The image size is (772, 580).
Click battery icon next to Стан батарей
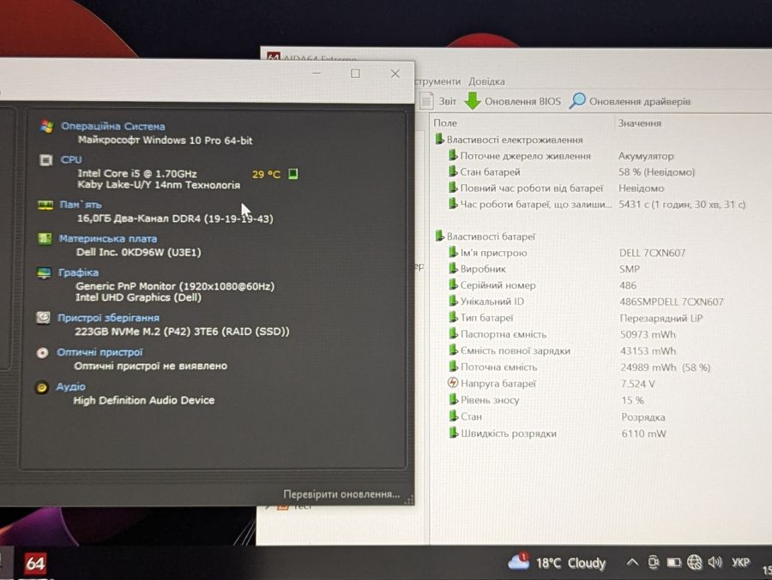453,171
